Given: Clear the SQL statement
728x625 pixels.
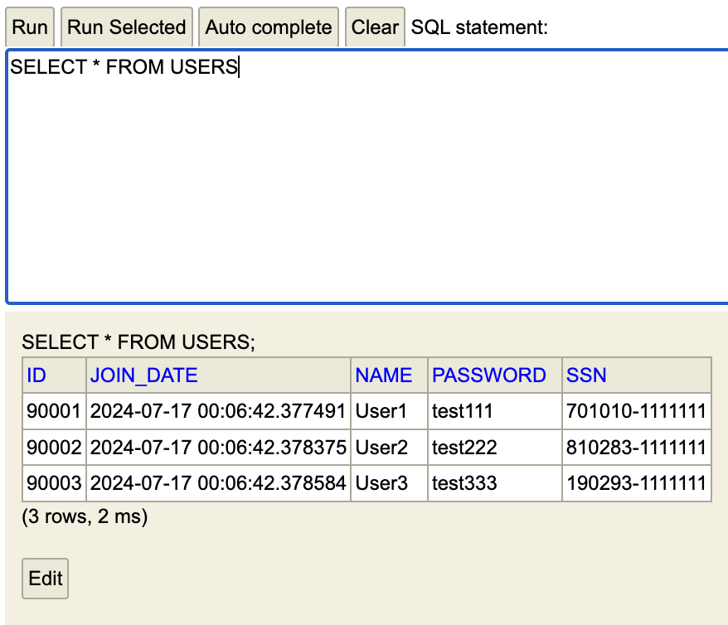Looking at the screenshot, I should point(375,27).
